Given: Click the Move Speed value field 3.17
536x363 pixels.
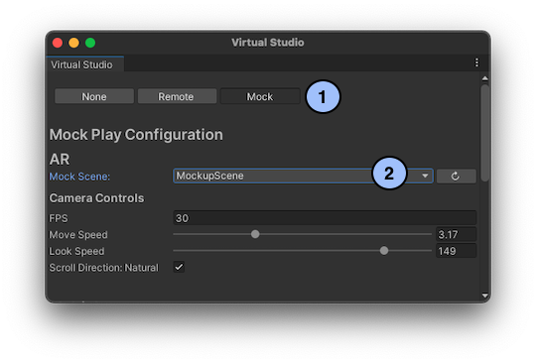Looking at the screenshot, I should (456, 235).
